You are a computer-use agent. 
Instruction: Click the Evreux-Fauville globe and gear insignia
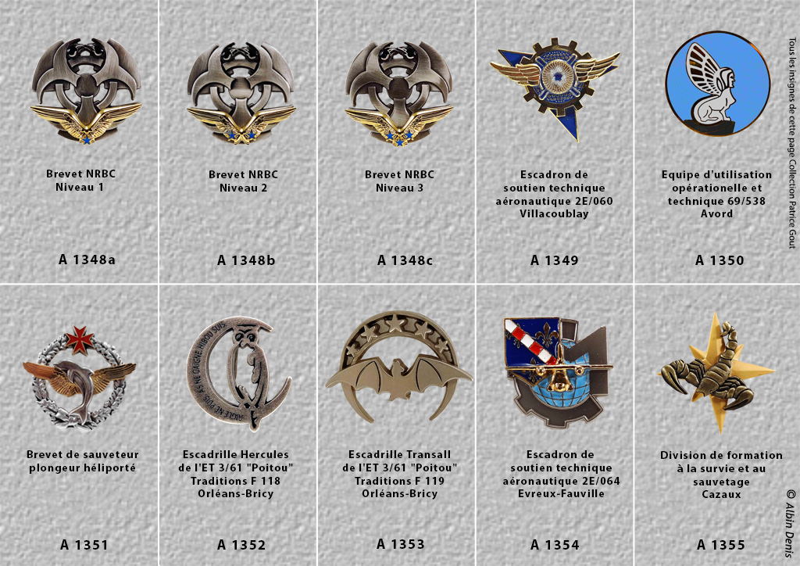559,373
